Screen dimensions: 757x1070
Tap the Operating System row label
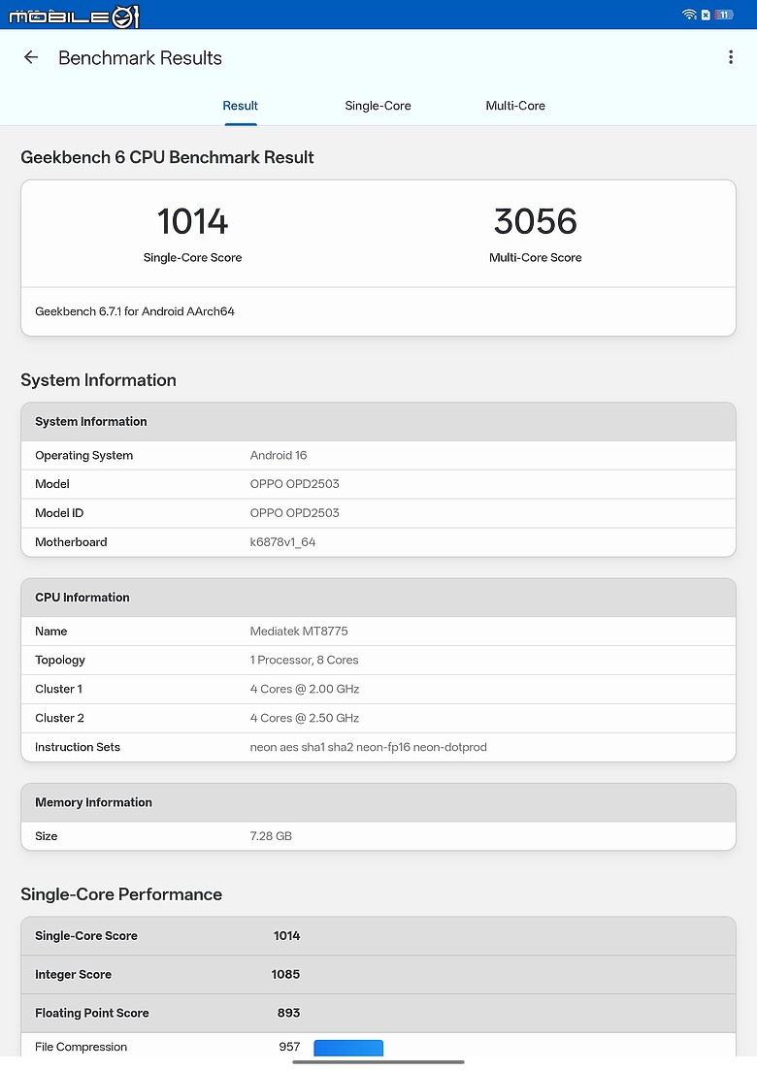(x=84, y=455)
